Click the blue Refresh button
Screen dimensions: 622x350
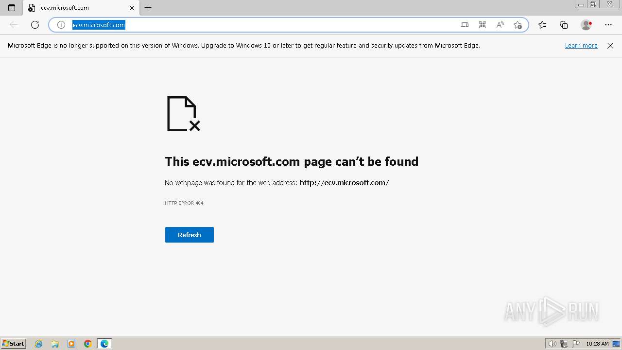tap(190, 235)
